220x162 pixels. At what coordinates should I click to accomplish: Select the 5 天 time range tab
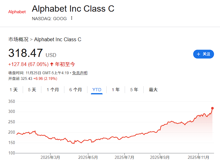[32, 90]
